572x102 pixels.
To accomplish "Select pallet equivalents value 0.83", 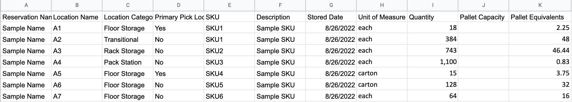I will [x=540, y=62].
